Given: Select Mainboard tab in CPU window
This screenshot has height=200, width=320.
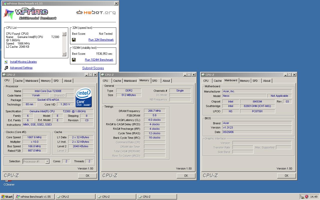Looking at the screenshot, I should [32, 81].
